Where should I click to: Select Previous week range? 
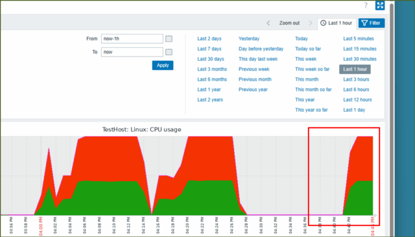coord(254,69)
